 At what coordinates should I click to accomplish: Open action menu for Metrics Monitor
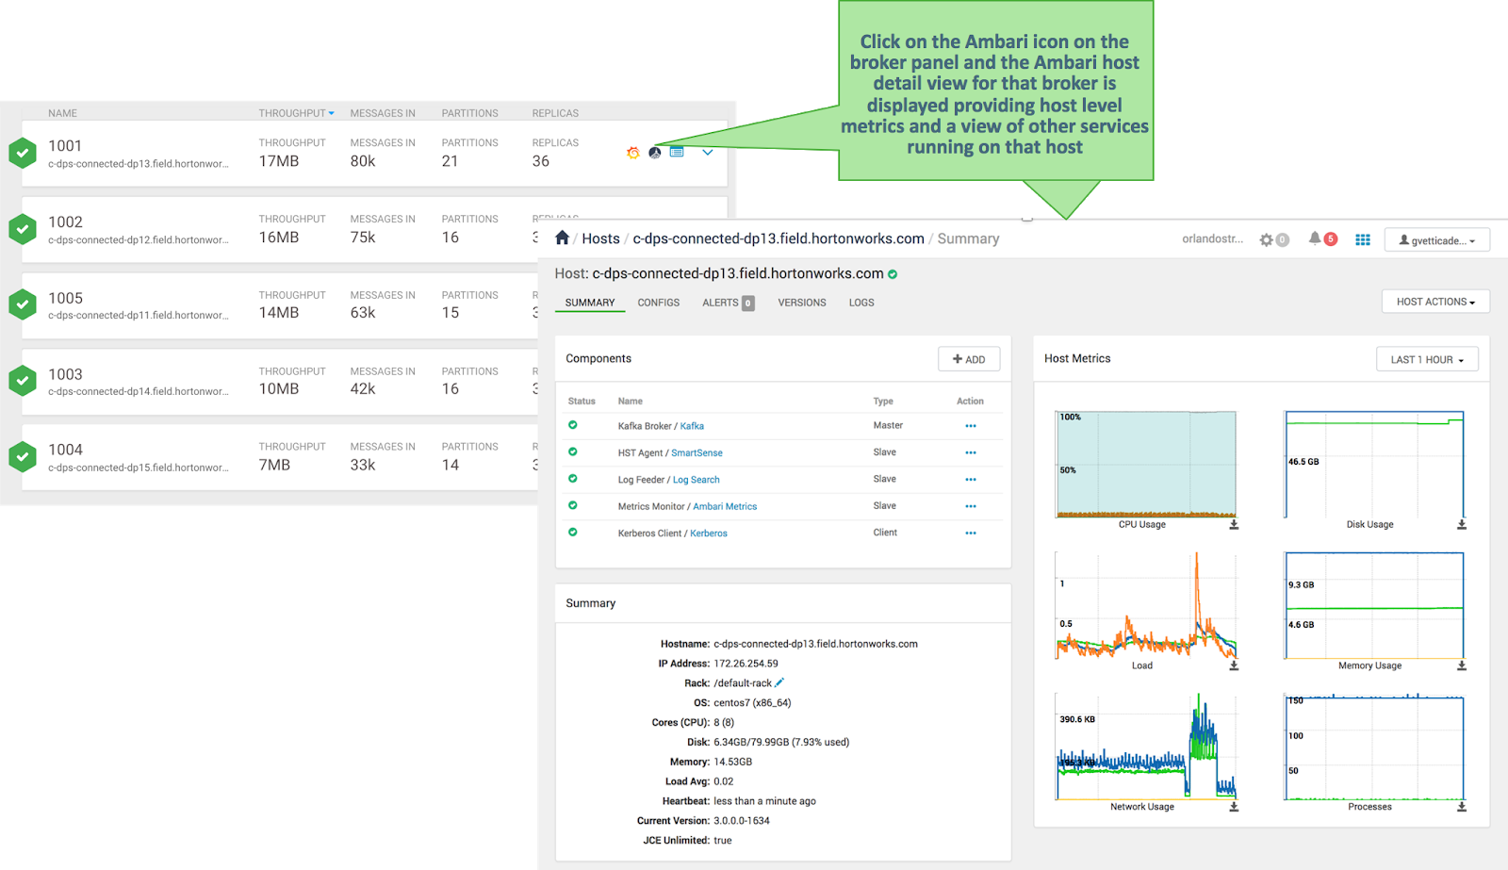[971, 506]
